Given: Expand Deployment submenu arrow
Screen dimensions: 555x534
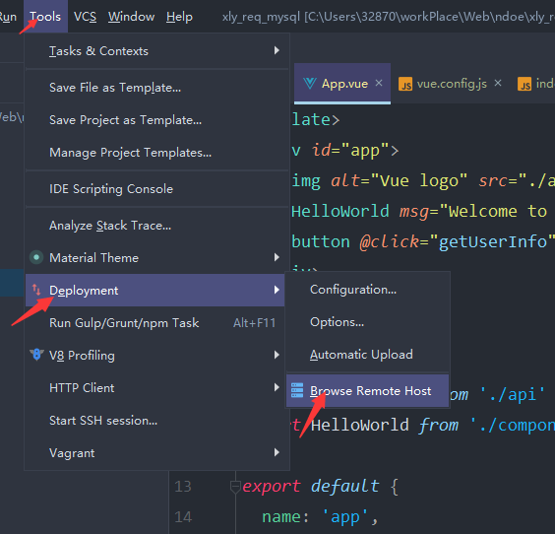Looking at the screenshot, I should [277, 290].
